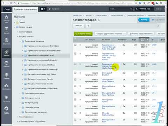
Task: Check the highlighted Gładka product row
Action: 75,64
